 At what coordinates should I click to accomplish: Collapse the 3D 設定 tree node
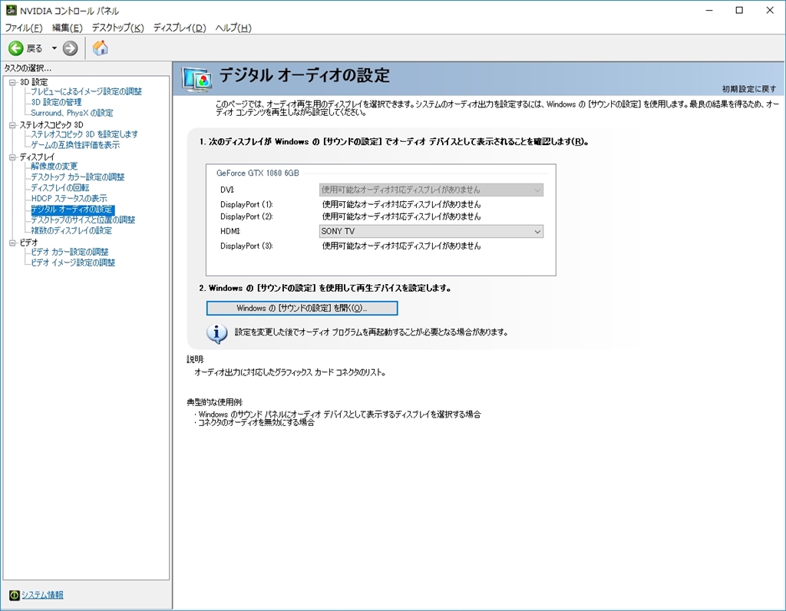12,82
